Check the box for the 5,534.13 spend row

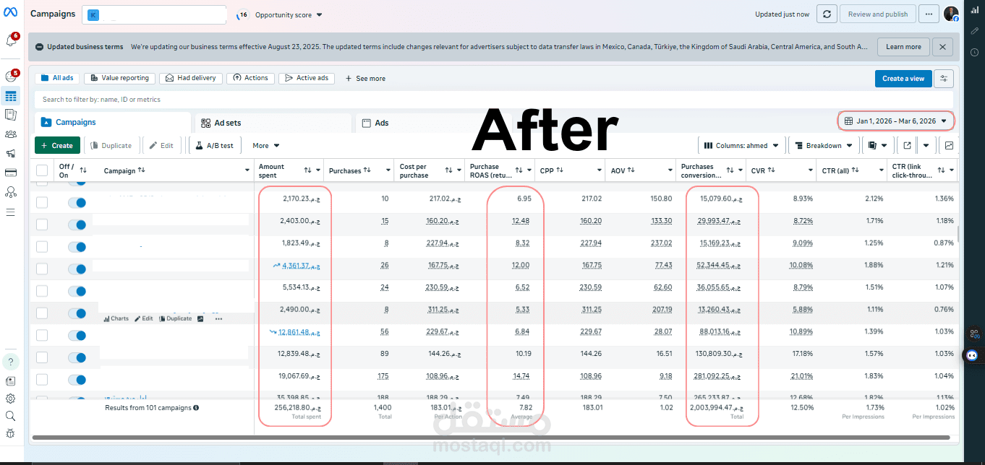(x=42, y=291)
